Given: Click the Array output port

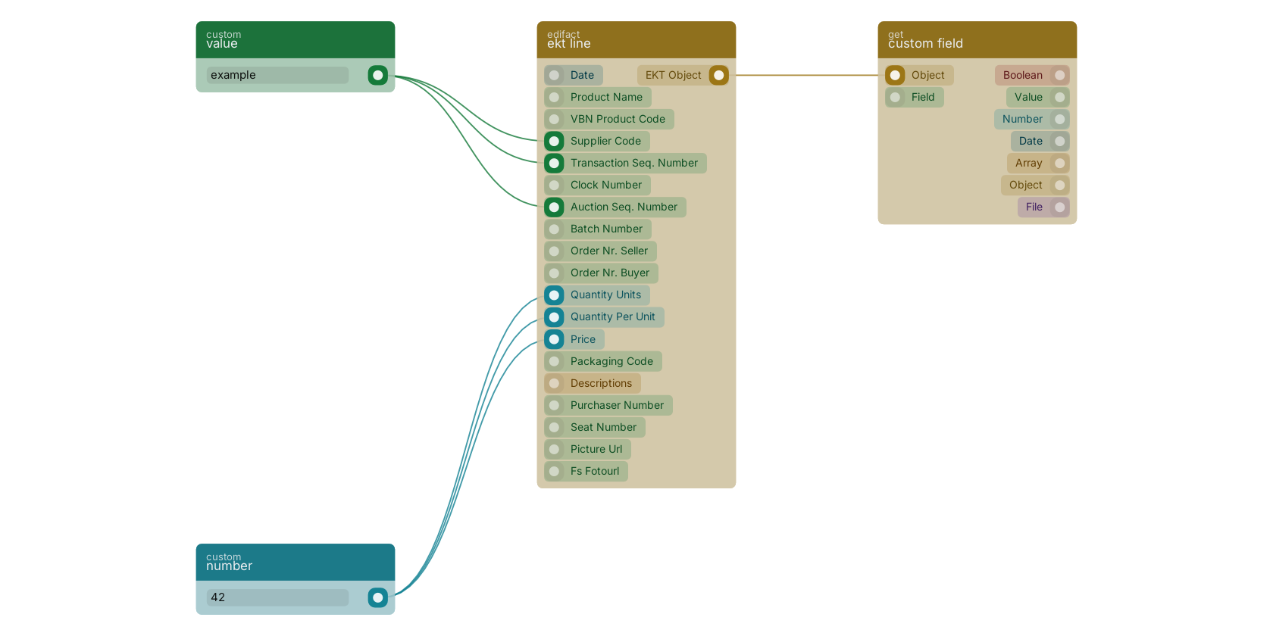Looking at the screenshot, I should pos(1059,163).
